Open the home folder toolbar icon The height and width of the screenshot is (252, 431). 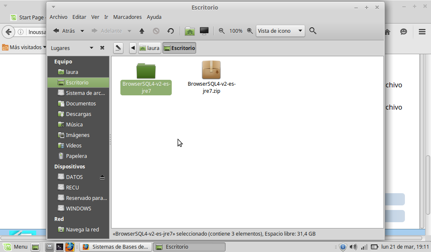pyautogui.click(x=190, y=31)
